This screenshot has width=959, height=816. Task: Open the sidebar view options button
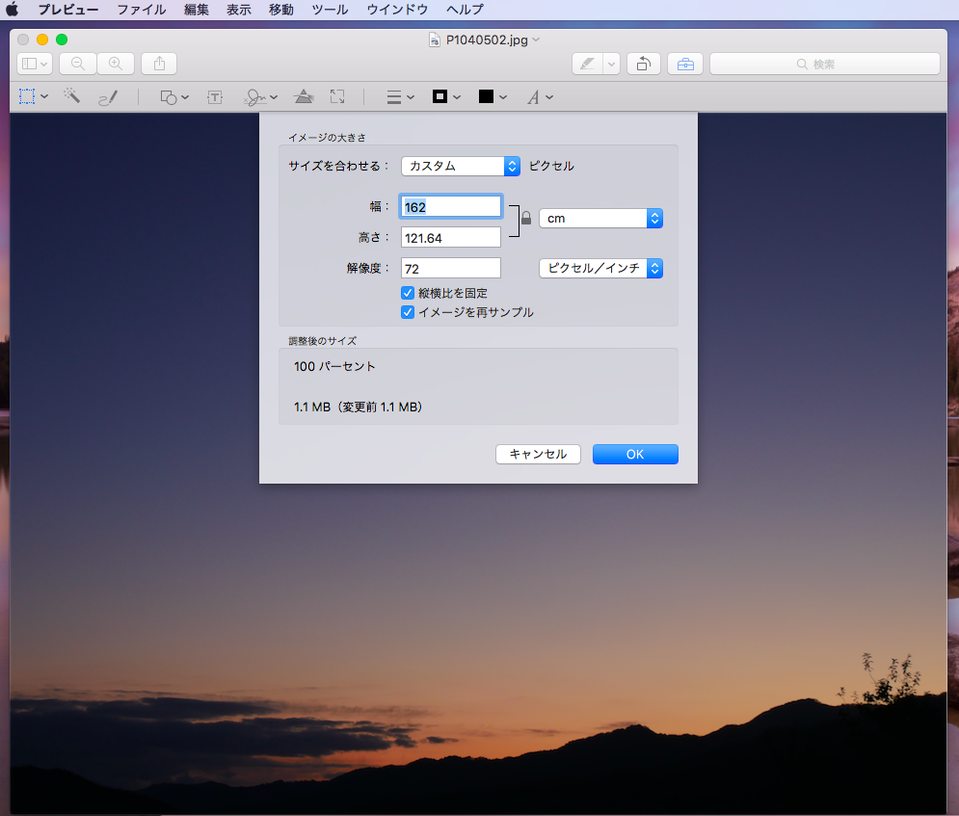[35, 64]
